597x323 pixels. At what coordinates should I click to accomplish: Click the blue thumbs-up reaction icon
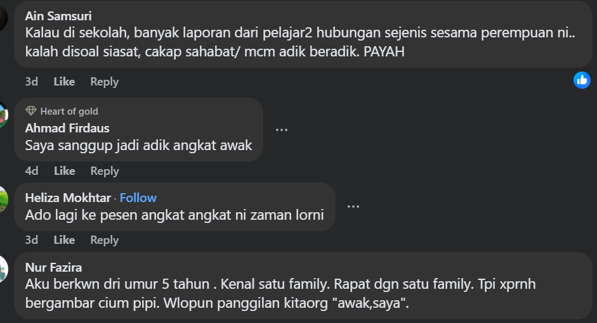click(x=582, y=80)
